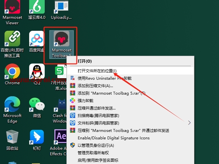
Task: Select 以管理员身份运行(A) entry
Action: [x=131, y=146]
